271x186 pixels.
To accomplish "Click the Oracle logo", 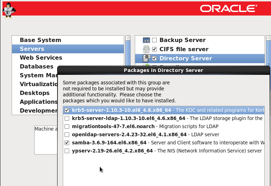I will 229,8.
